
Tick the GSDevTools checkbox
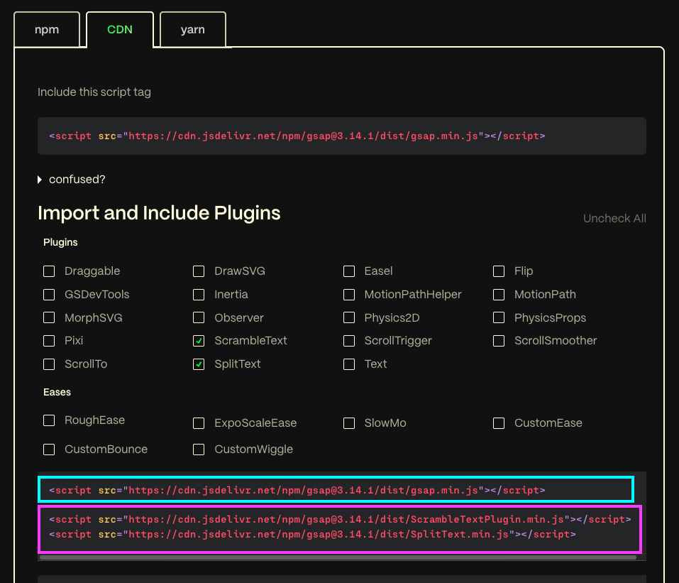click(x=49, y=295)
